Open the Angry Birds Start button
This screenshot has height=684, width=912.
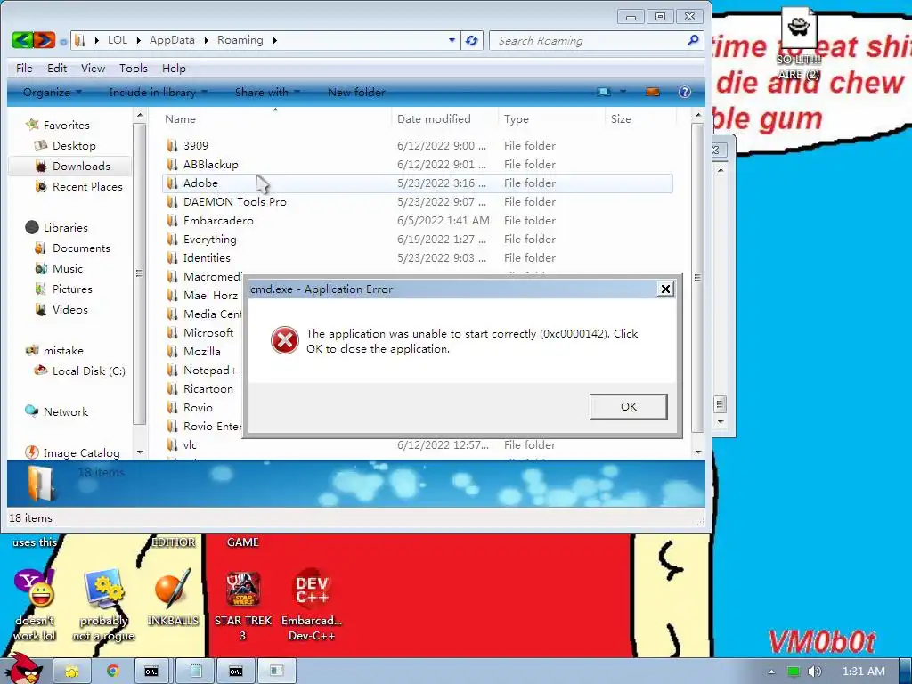pyautogui.click(x=24, y=668)
